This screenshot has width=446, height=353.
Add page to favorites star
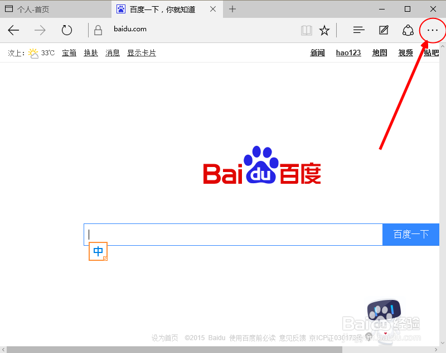point(324,30)
